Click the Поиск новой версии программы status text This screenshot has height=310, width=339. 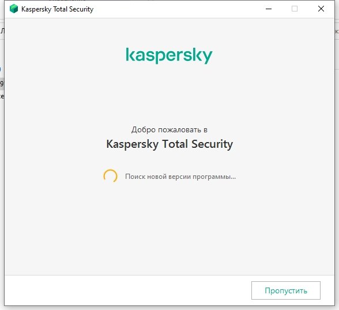pos(180,177)
